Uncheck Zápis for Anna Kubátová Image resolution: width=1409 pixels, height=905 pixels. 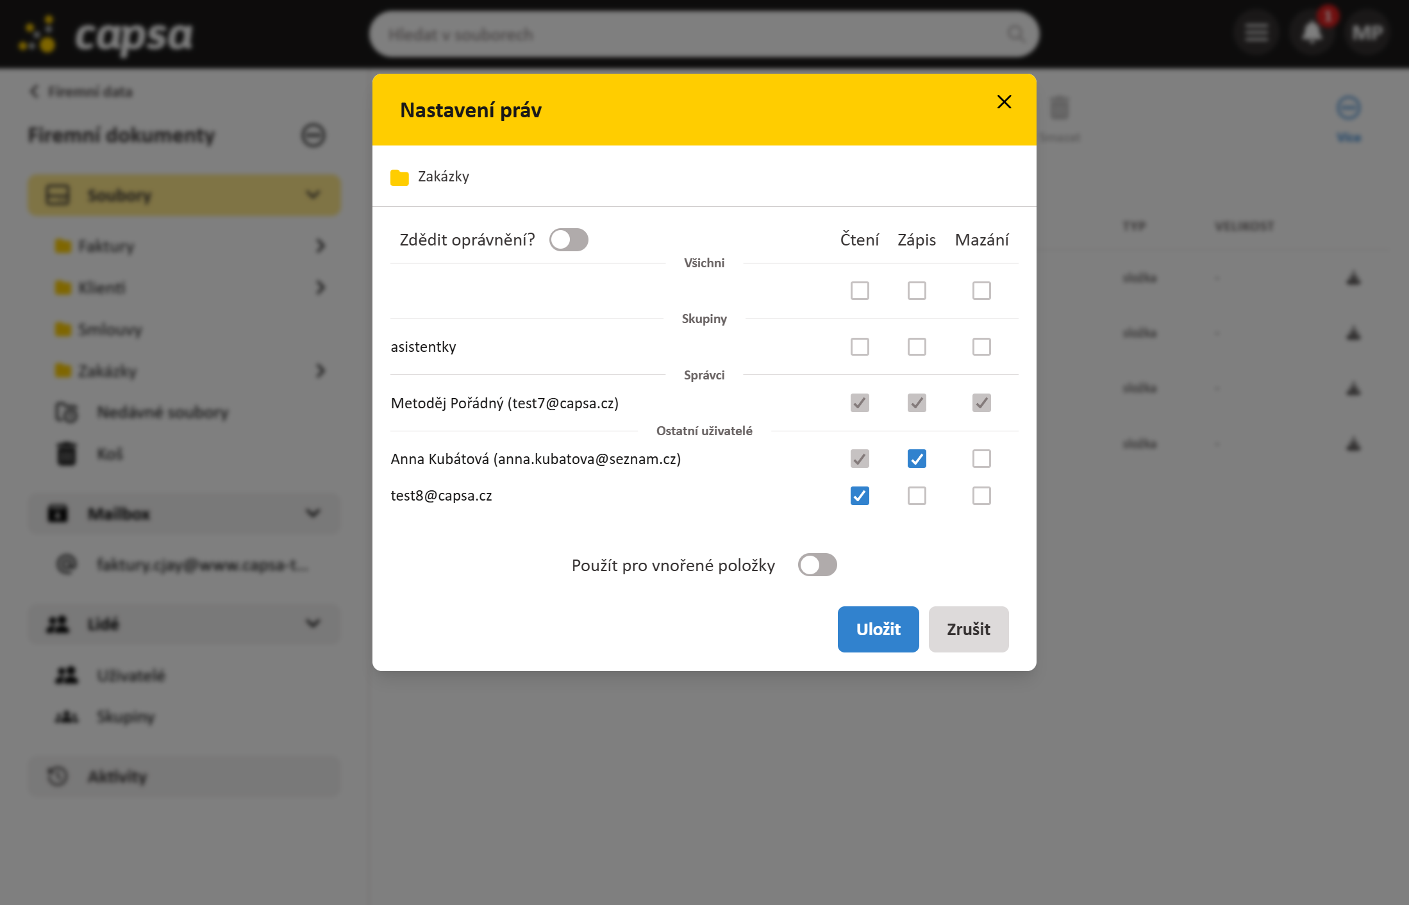(x=917, y=459)
